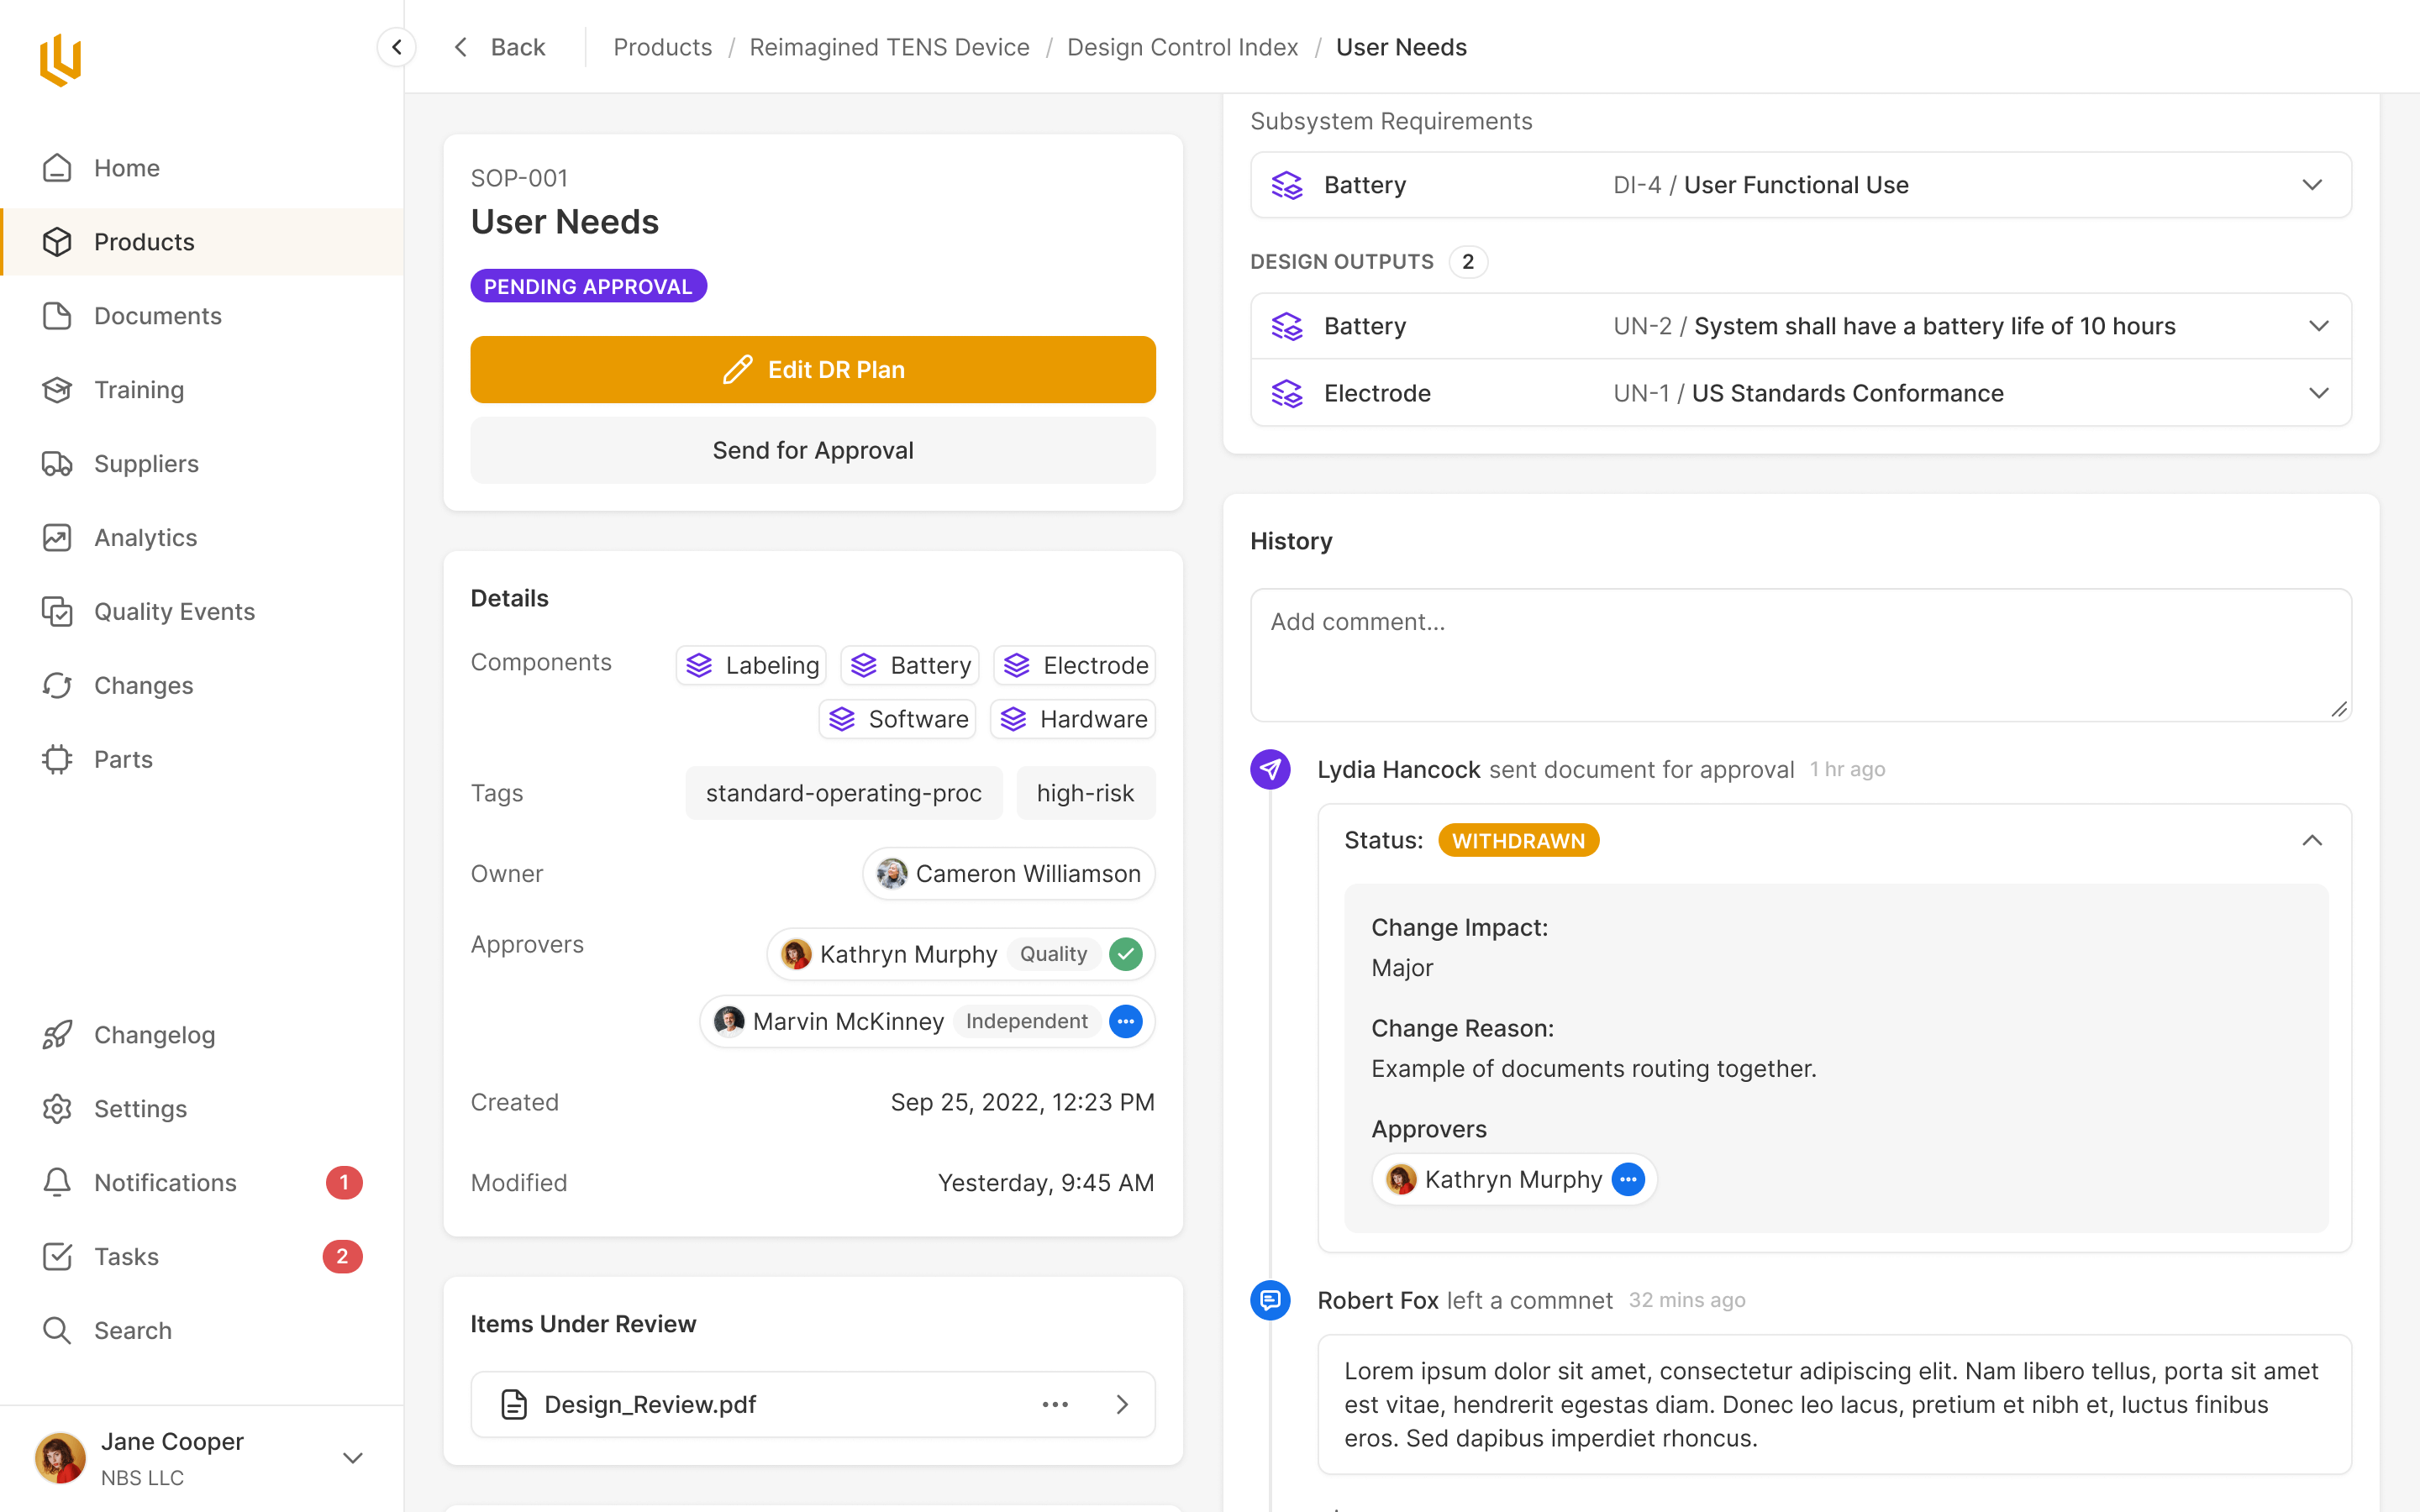Image resolution: width=2420 pixels, height=1512 pixels.
Task: Click Kathryn Murphy's green approved checkmark
Action: click(1126, 954)
